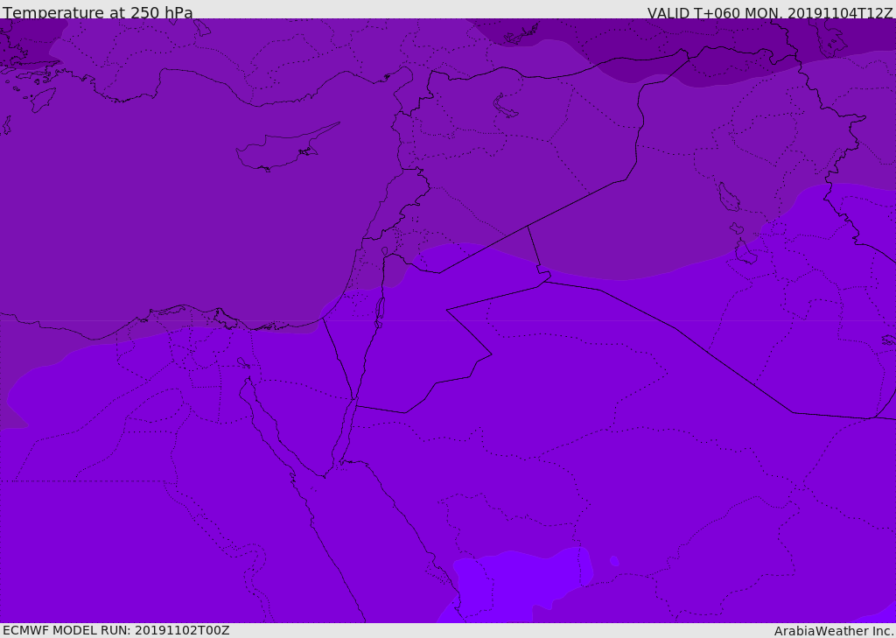The height and width of the screenshot is (638, 896).
Task: Click the bright violet patch at bottom center
Action: [520, 585]
